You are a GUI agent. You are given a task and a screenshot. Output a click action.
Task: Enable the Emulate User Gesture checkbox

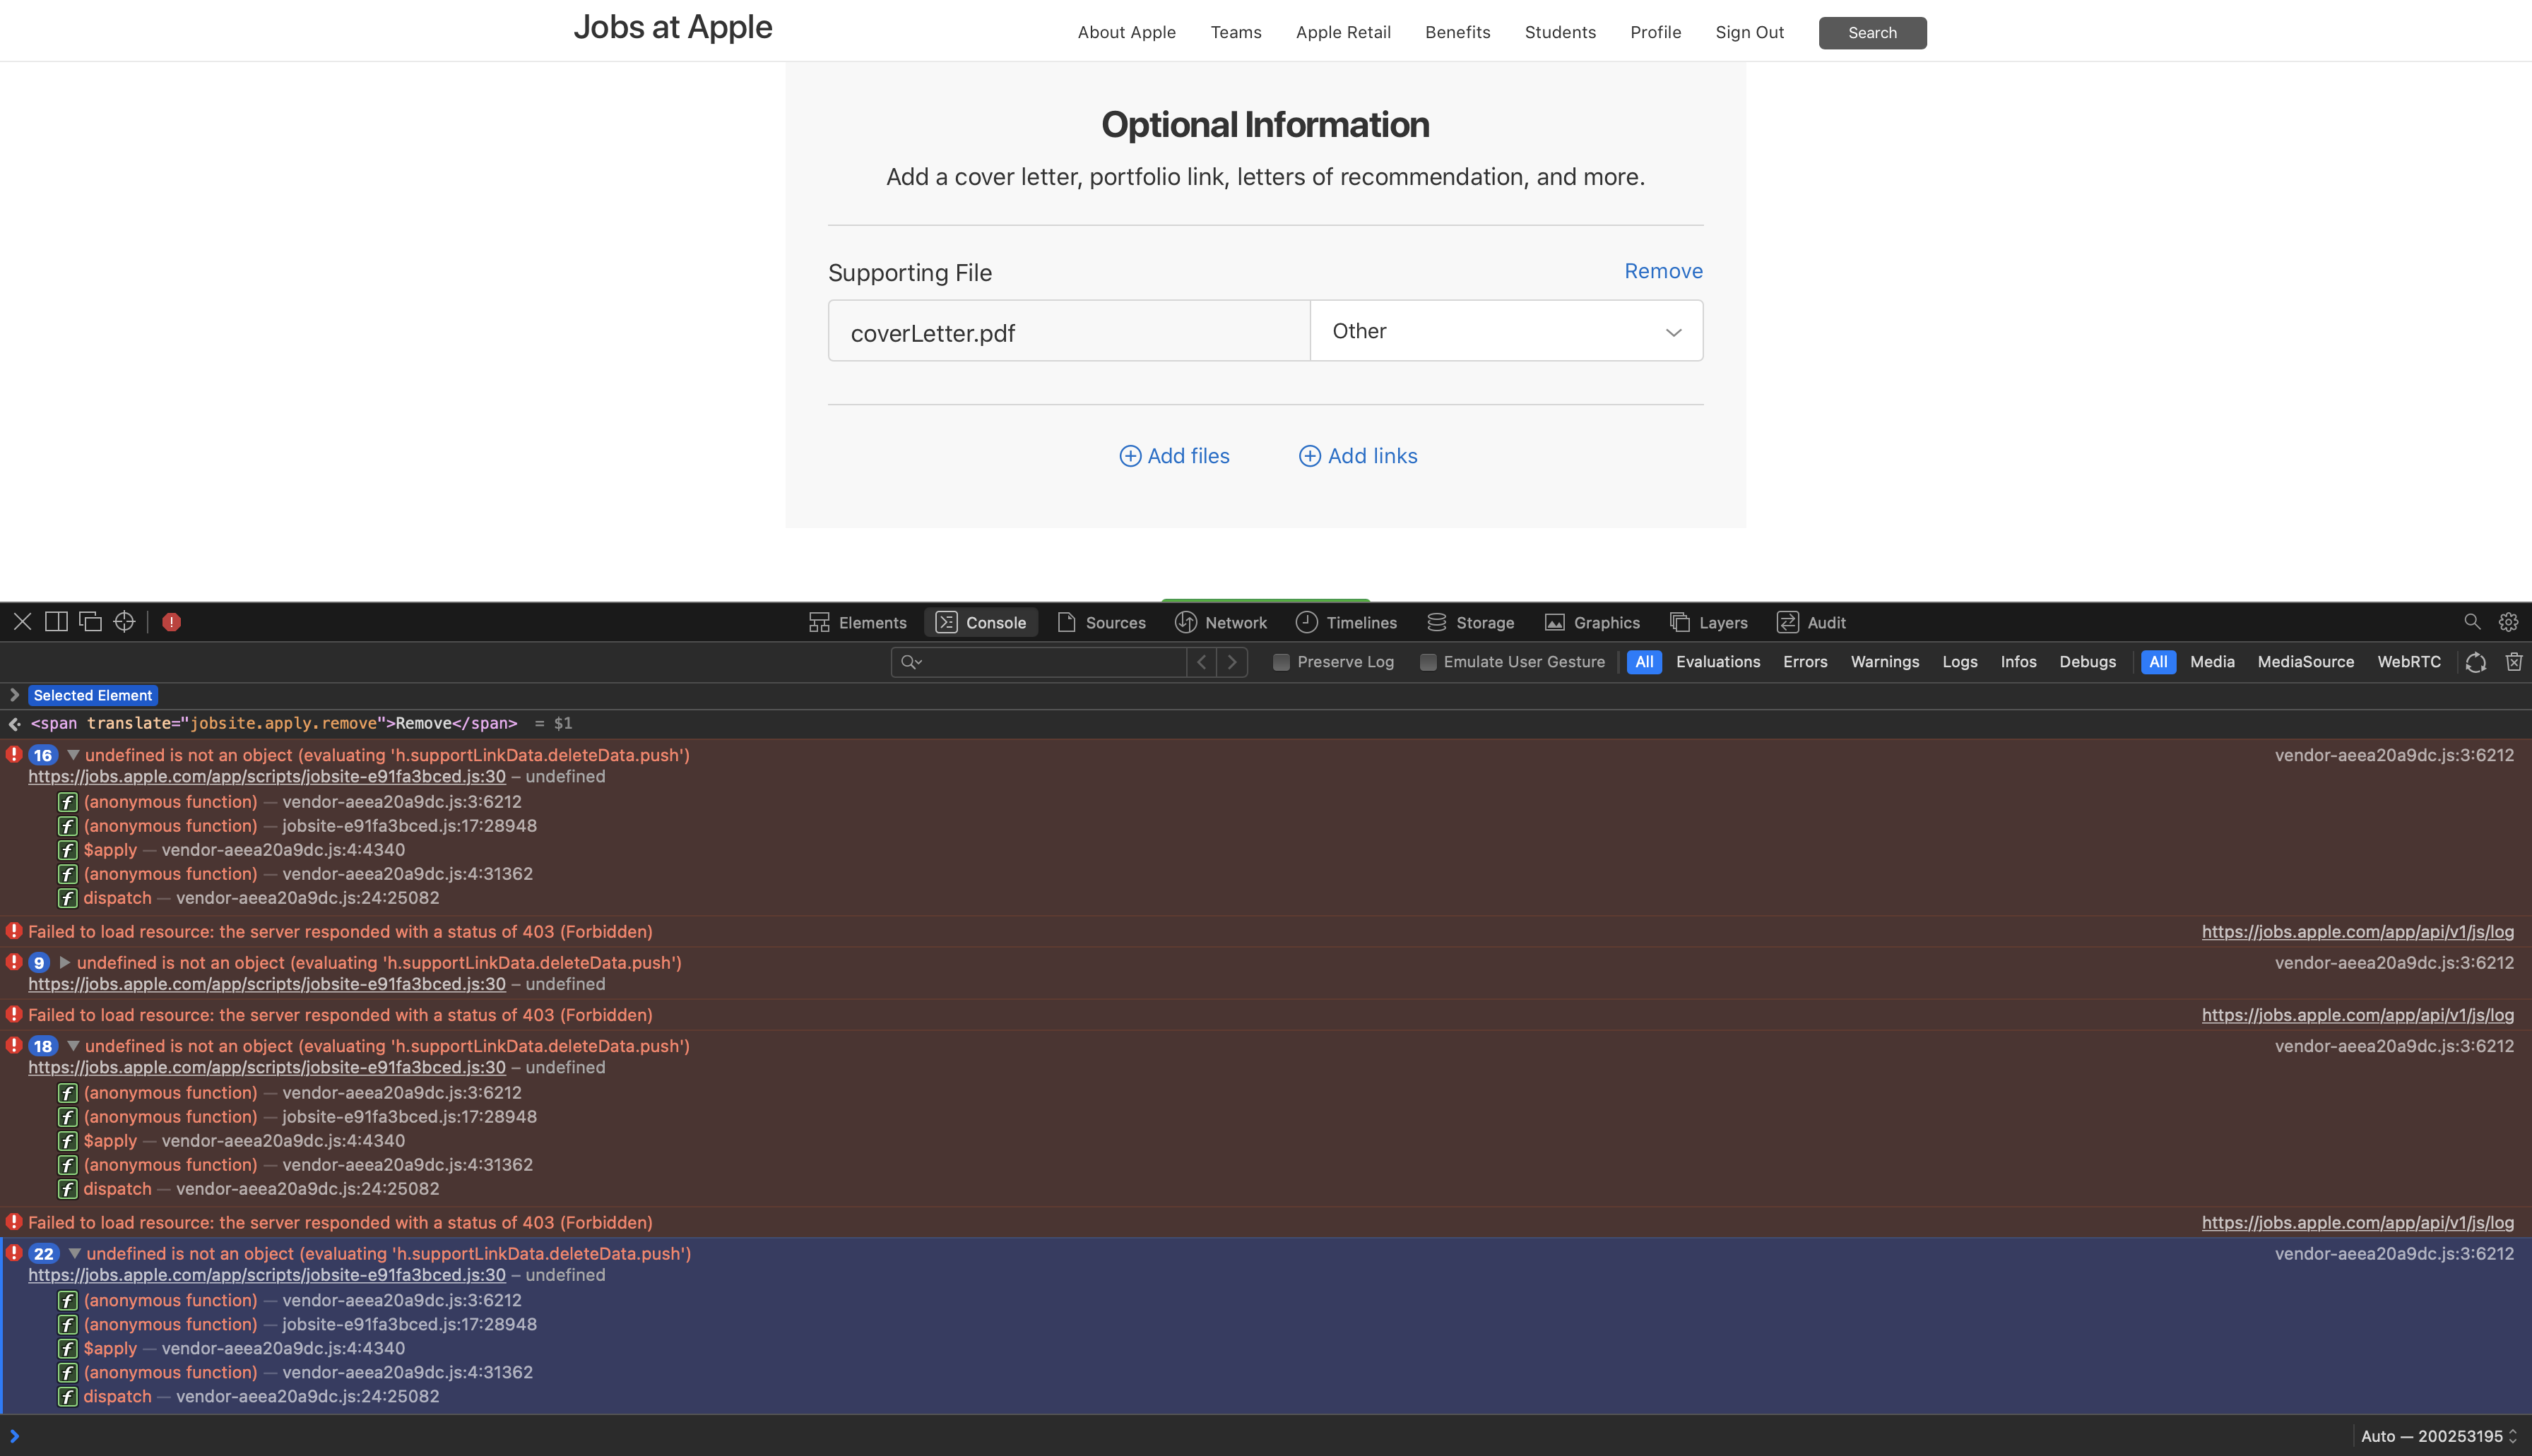(x=1428, y=662)
